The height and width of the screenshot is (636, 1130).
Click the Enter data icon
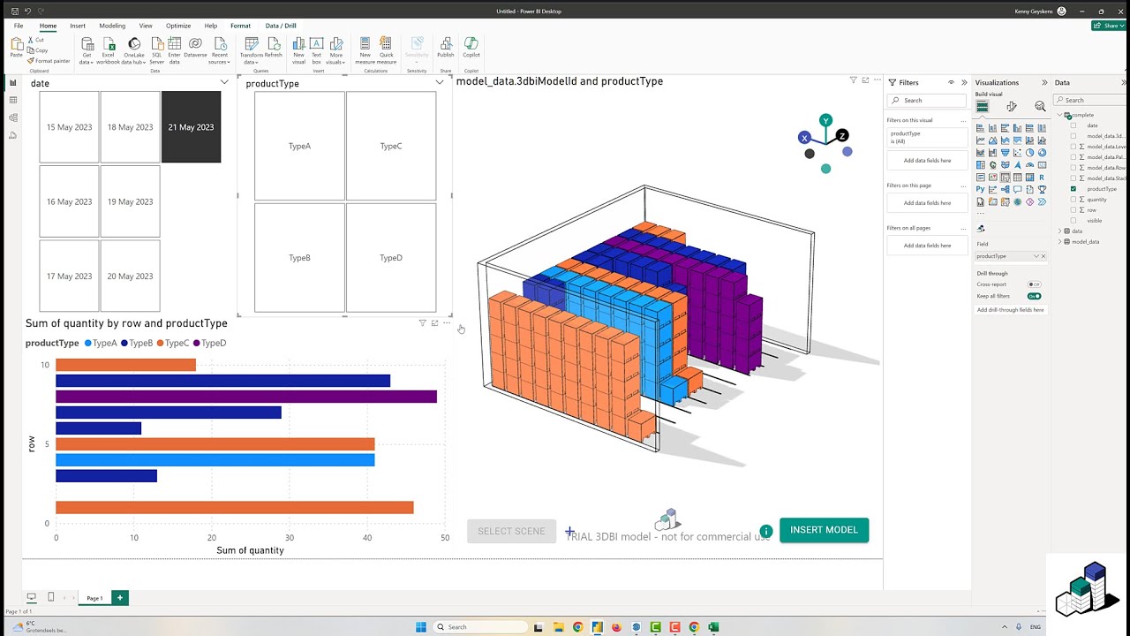click(174, 50)
